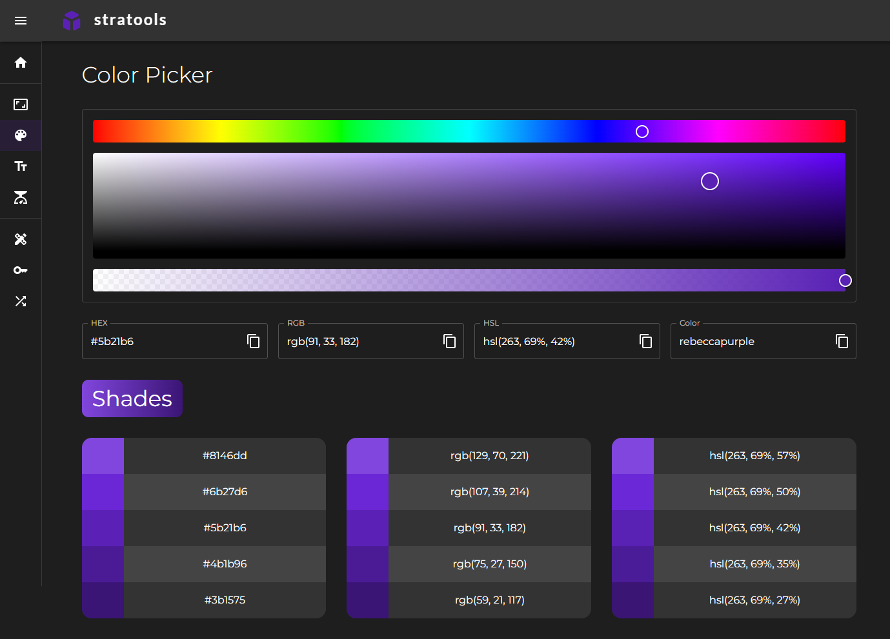Click the saturation area picker circle

pos(710,181)
